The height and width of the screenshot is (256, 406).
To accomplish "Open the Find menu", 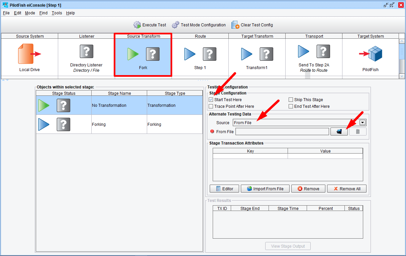I will click(43, 13).
